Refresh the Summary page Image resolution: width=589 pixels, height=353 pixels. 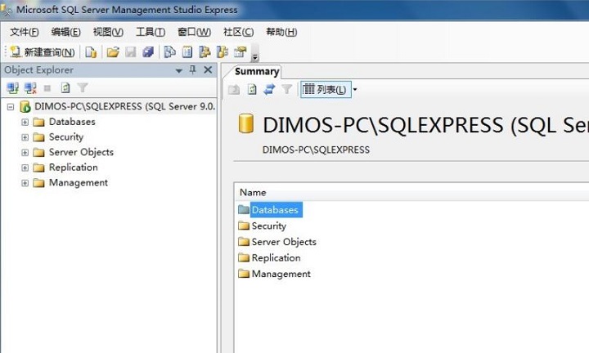[252, 90]
